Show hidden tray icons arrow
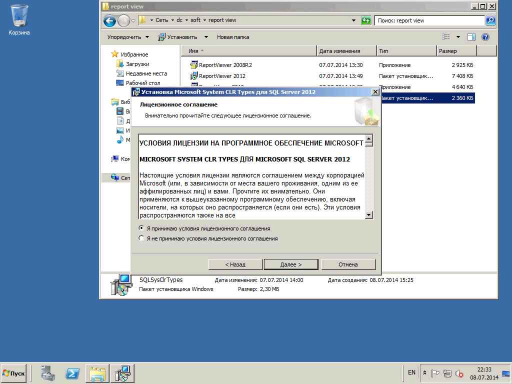Viewport: 512px width, 384px height. point(424,373)
